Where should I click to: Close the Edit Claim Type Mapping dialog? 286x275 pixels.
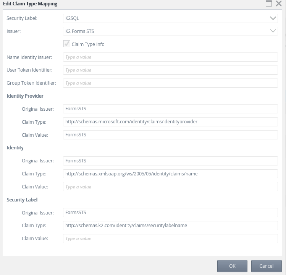[280, 4]
